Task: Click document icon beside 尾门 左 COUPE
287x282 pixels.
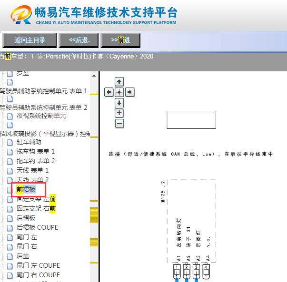Action: pyautogui.click(x=10, y=266)
